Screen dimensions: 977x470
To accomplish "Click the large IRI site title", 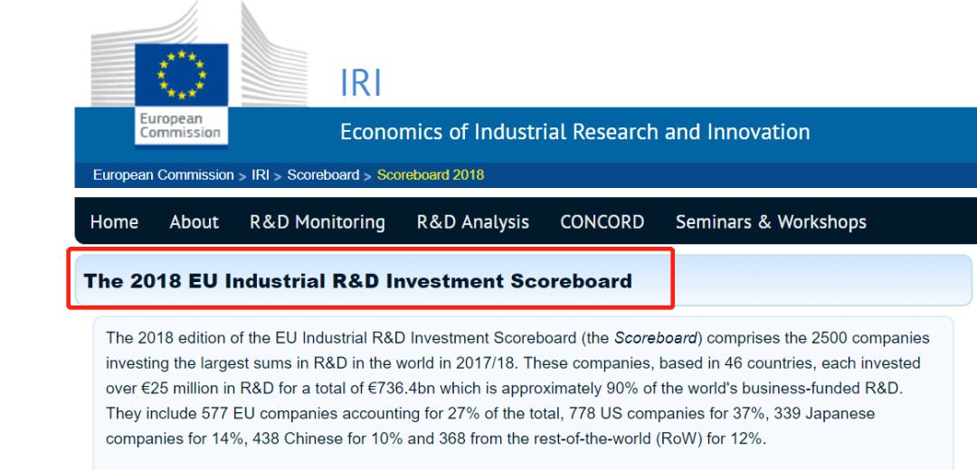I will [361, 83].
